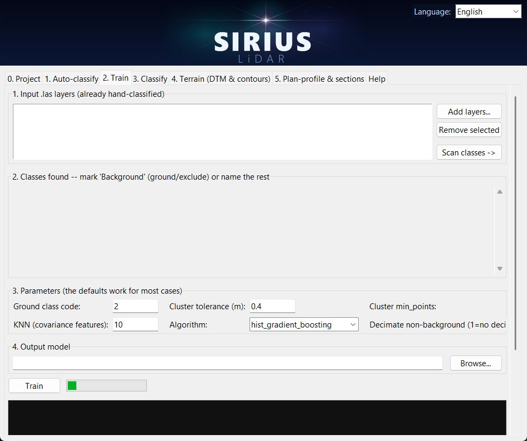Click the 'Language:' label
Image resolution: width=527 pixels, height=441 pixels.
(432, 12)
